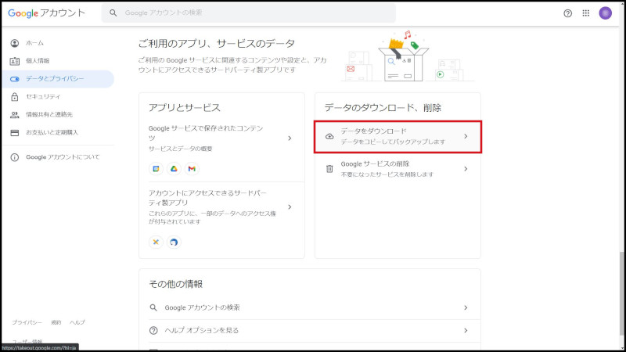
Task: Click the help question mark icon in header
Action: [568, 13]
